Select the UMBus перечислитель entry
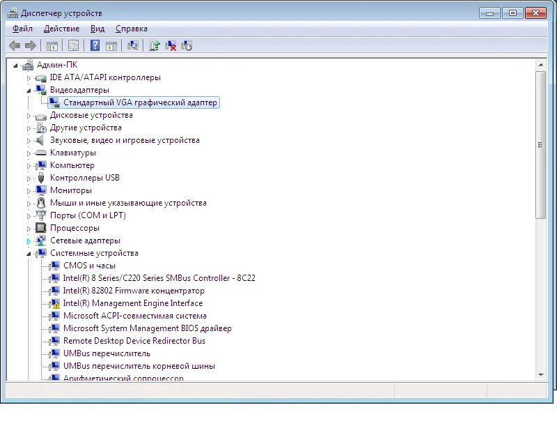 point(107,353)
